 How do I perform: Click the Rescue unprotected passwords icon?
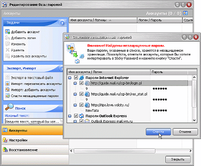(8, 96)
